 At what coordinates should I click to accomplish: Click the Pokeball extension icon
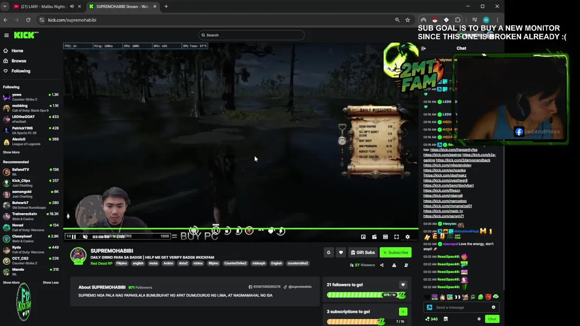pyautogui.click(x=435, y=20)
